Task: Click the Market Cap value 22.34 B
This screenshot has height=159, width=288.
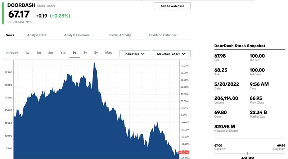Action: (258, 112)
